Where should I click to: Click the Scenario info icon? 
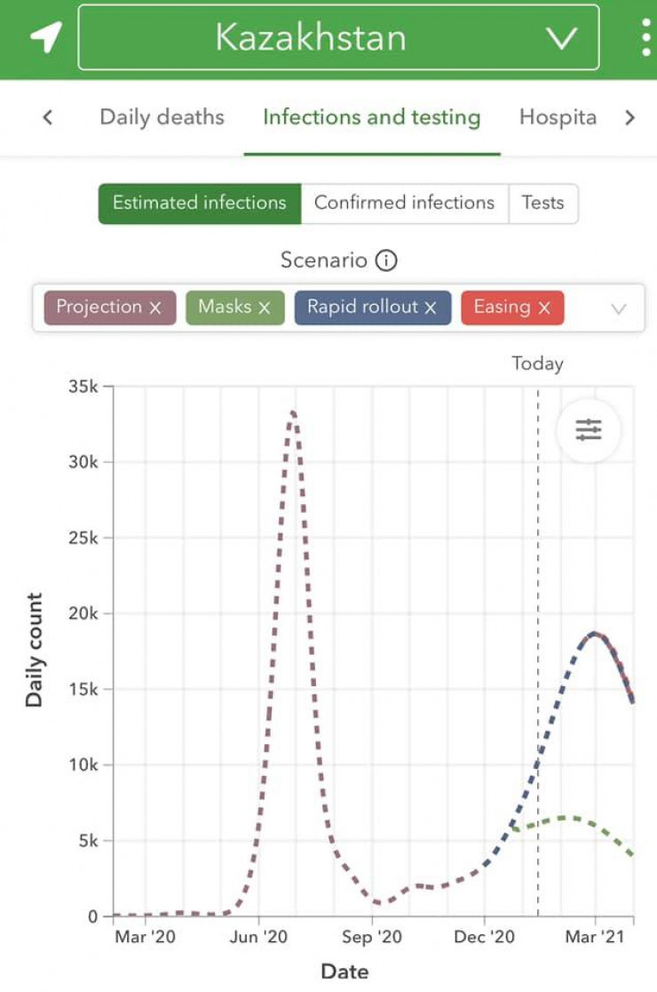[x=386, y=260]
